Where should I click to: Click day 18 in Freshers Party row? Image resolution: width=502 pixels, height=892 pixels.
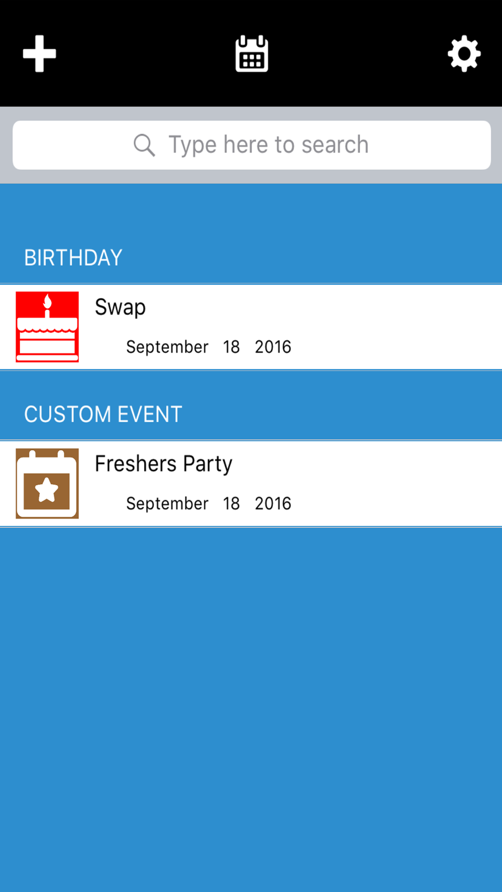pyautogui.click(x=231, y=504)
